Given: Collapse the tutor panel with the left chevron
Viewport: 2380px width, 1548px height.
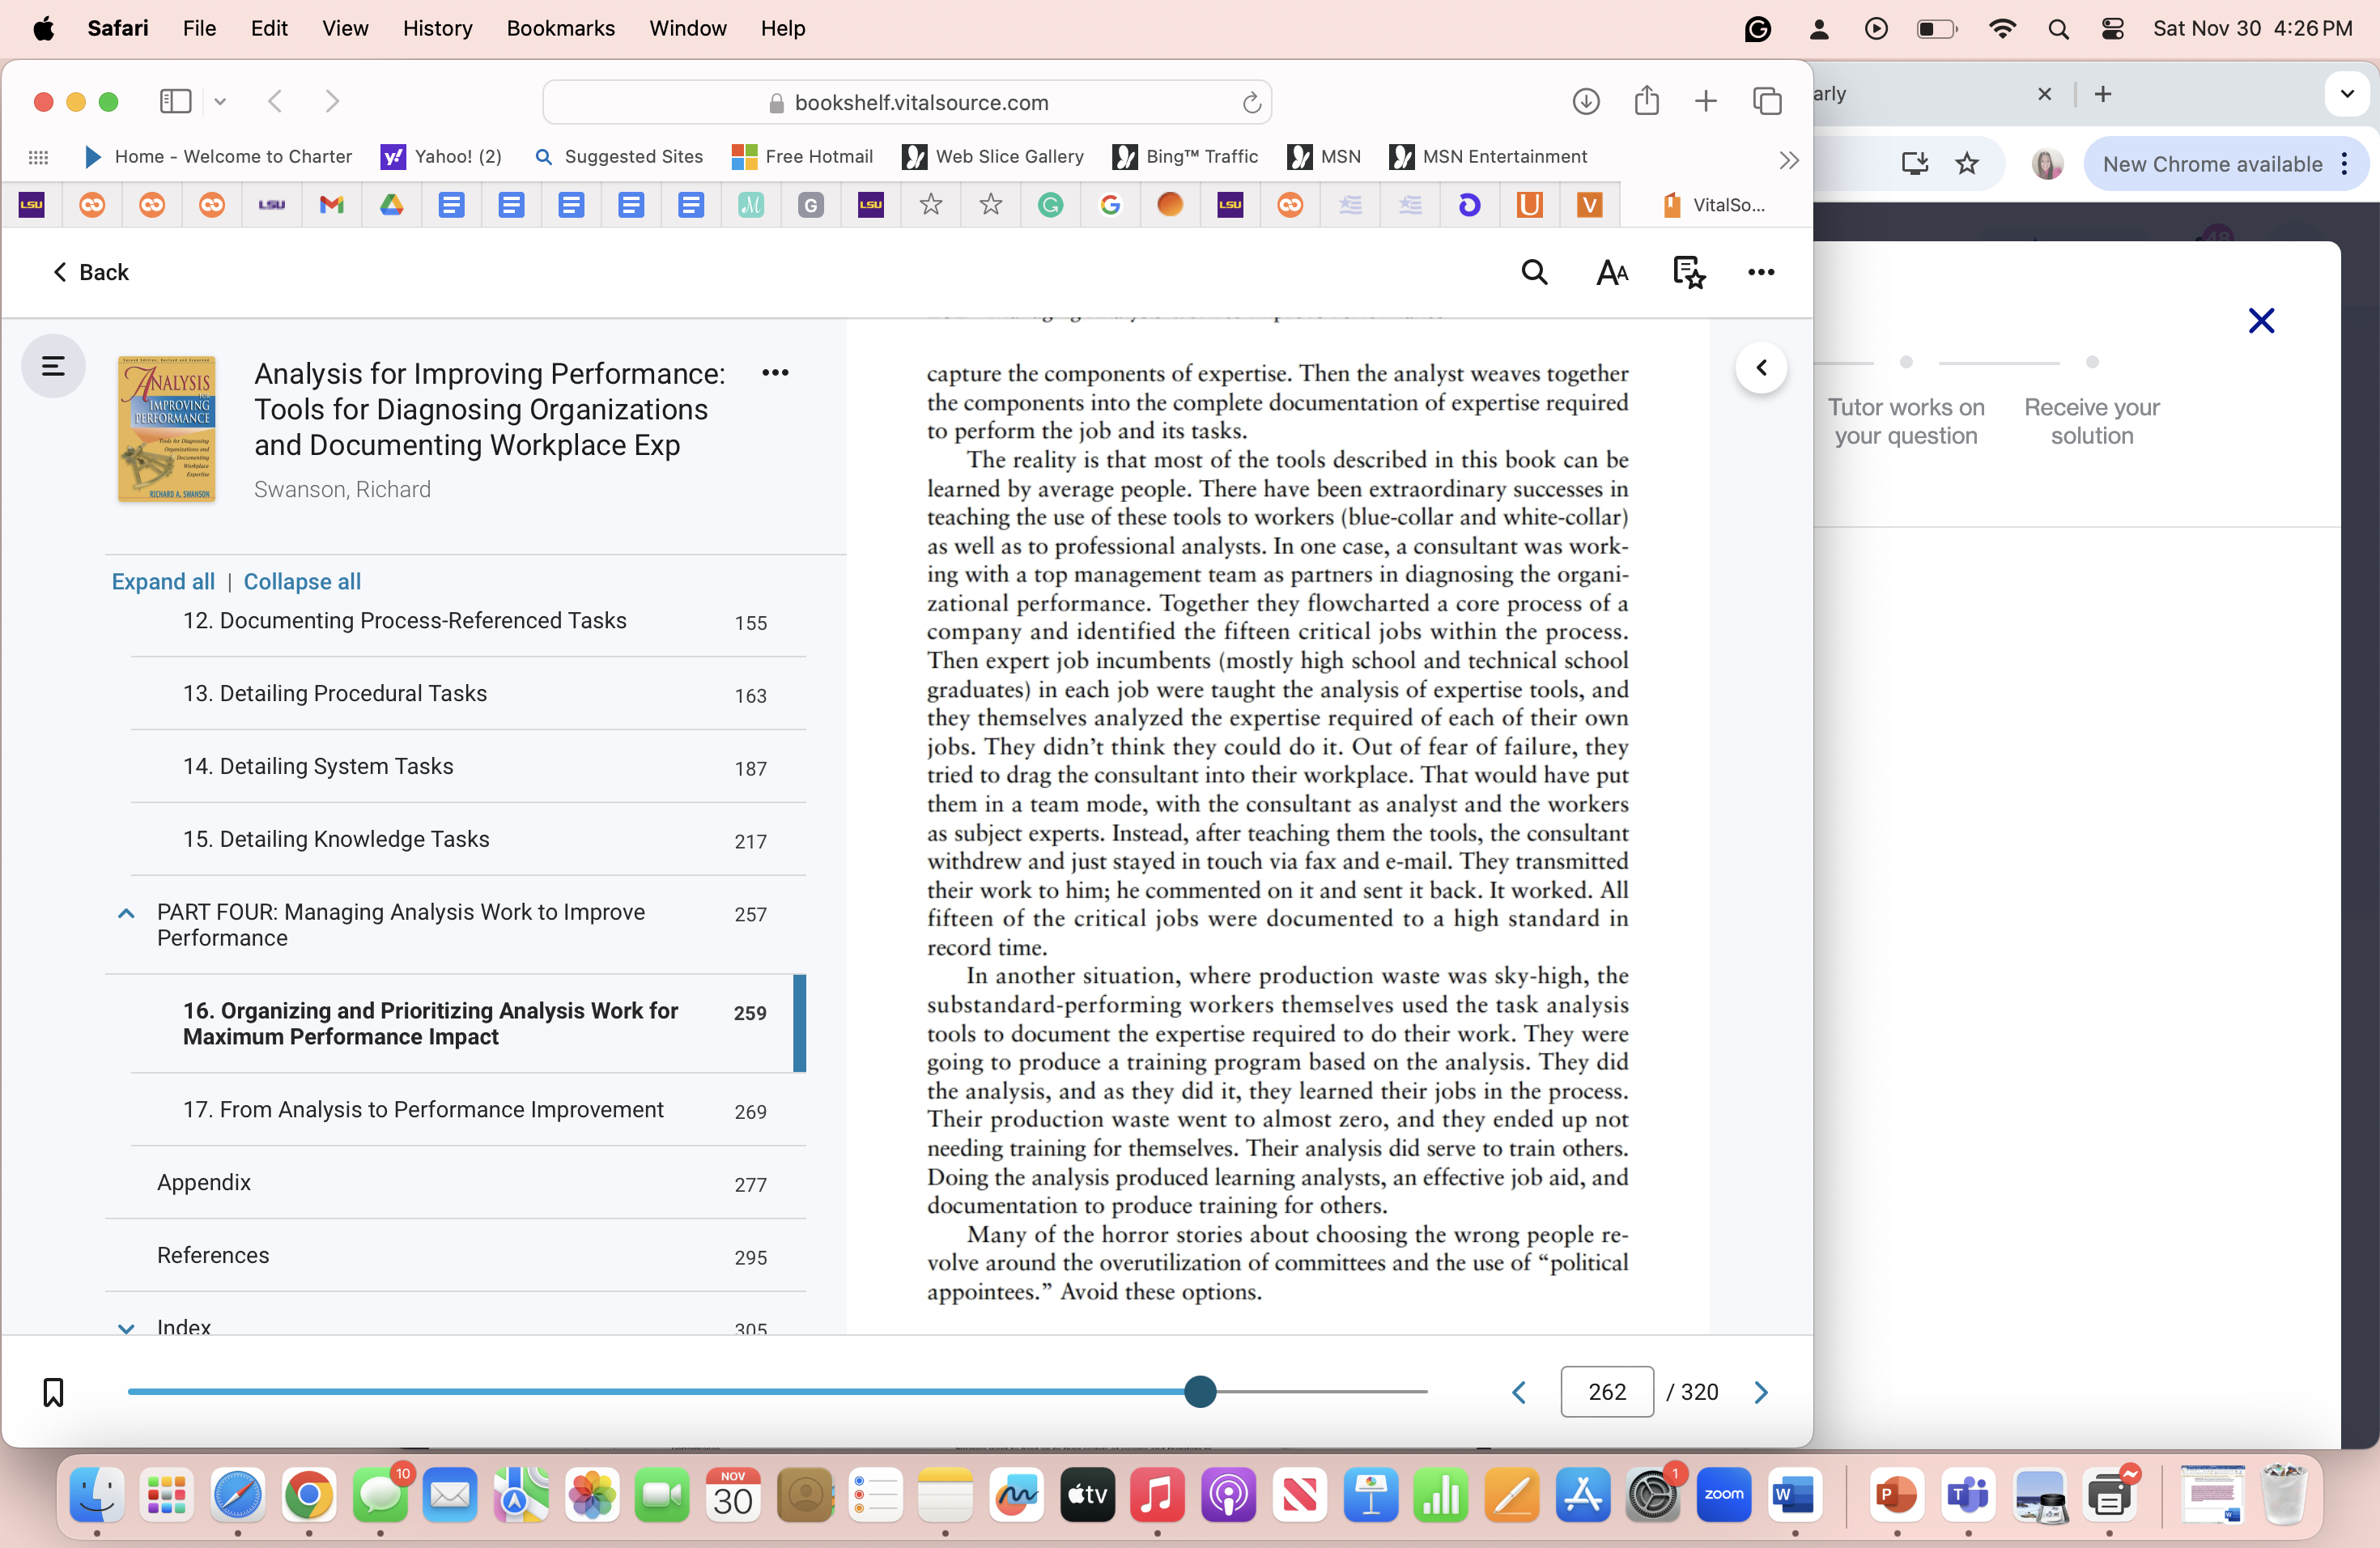Looking at the screenshot, I should [x=1762, y=367].
